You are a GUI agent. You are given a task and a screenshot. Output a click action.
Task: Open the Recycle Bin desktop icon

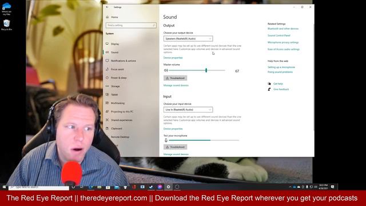click(x=6, y=25)
